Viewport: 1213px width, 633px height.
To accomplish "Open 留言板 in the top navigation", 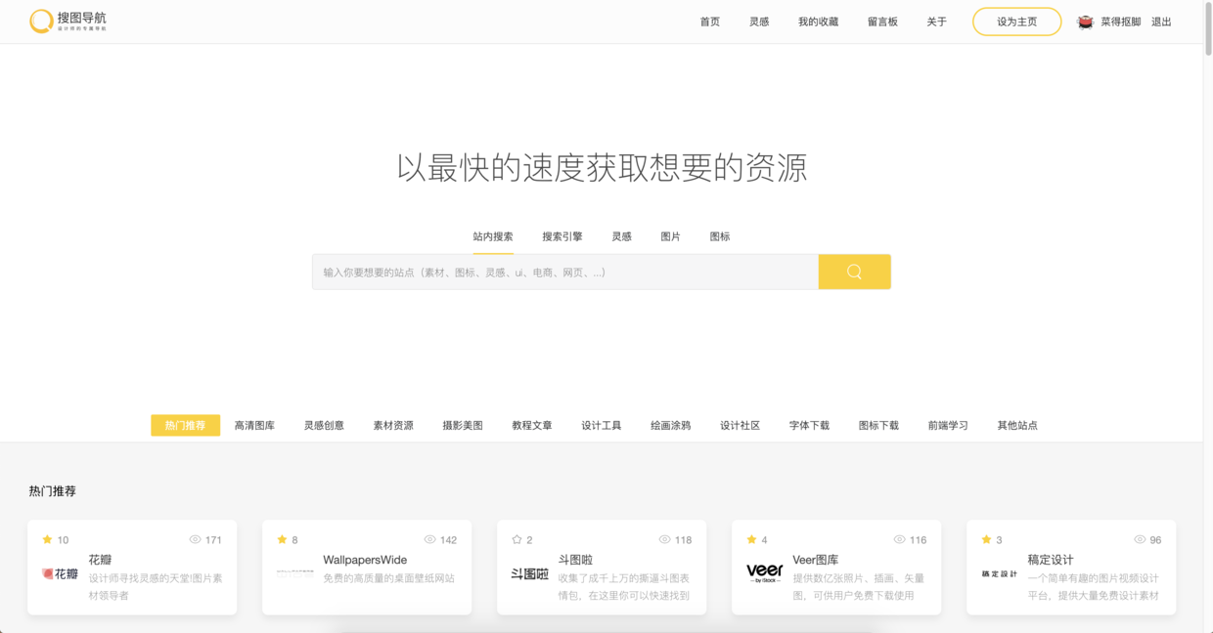I will (x=882, y=21).
